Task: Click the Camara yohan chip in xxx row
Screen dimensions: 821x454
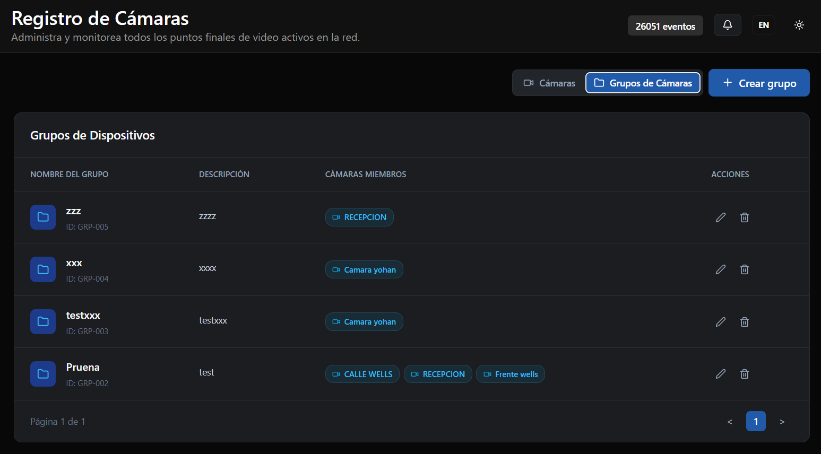Action: [364, 269]
